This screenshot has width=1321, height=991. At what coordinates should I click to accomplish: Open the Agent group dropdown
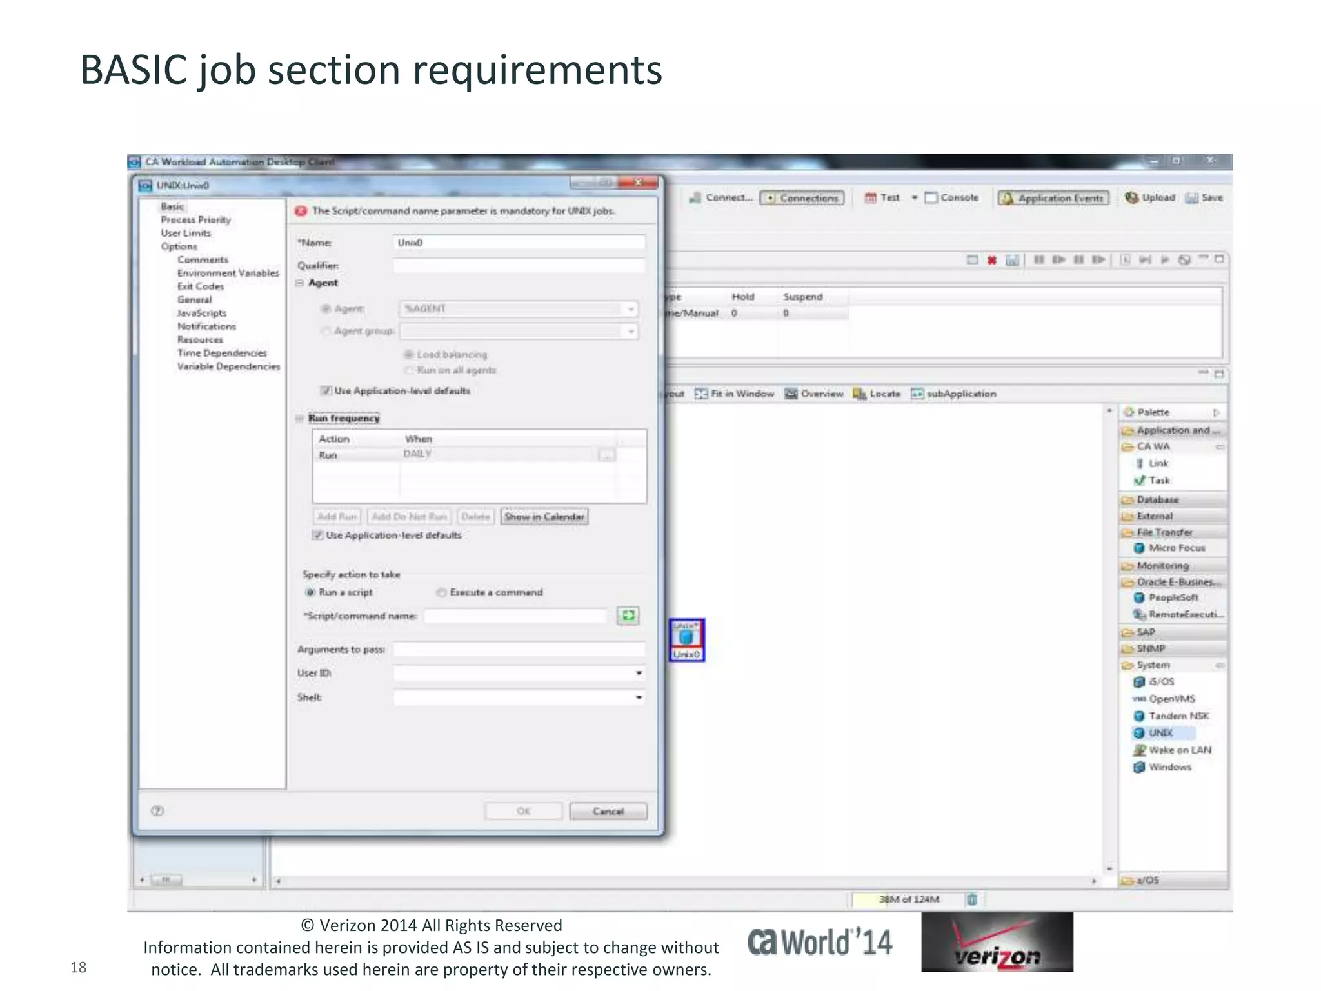(x=631, y=332)
